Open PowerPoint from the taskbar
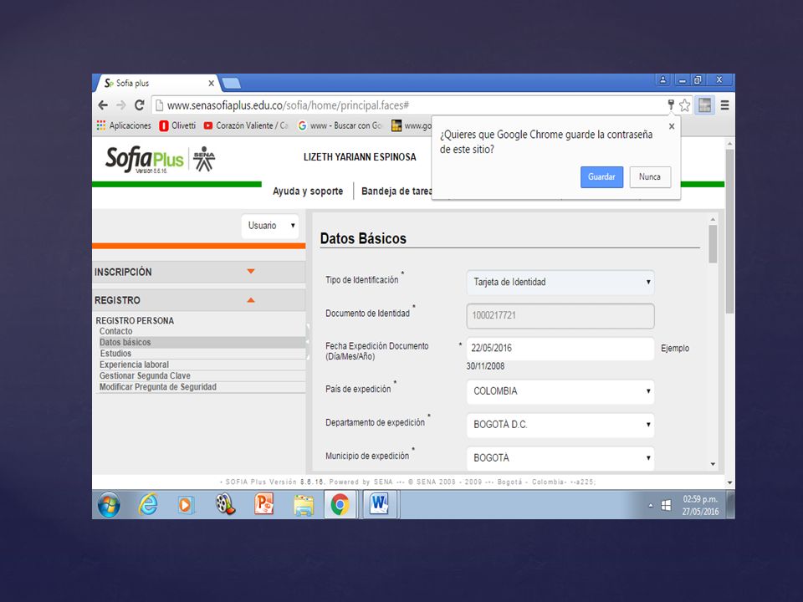 click(263, 504)
